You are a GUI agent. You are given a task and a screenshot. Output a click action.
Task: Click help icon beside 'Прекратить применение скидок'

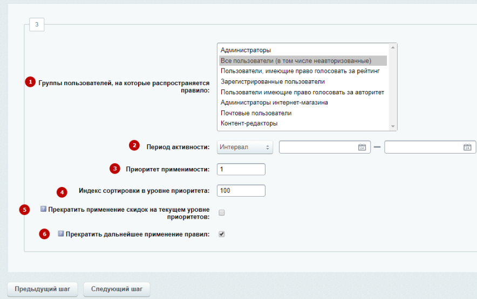pyautogui.click(x=44, y=209)
